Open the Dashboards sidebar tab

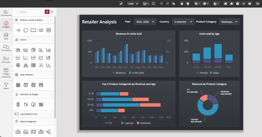(6, 13)
